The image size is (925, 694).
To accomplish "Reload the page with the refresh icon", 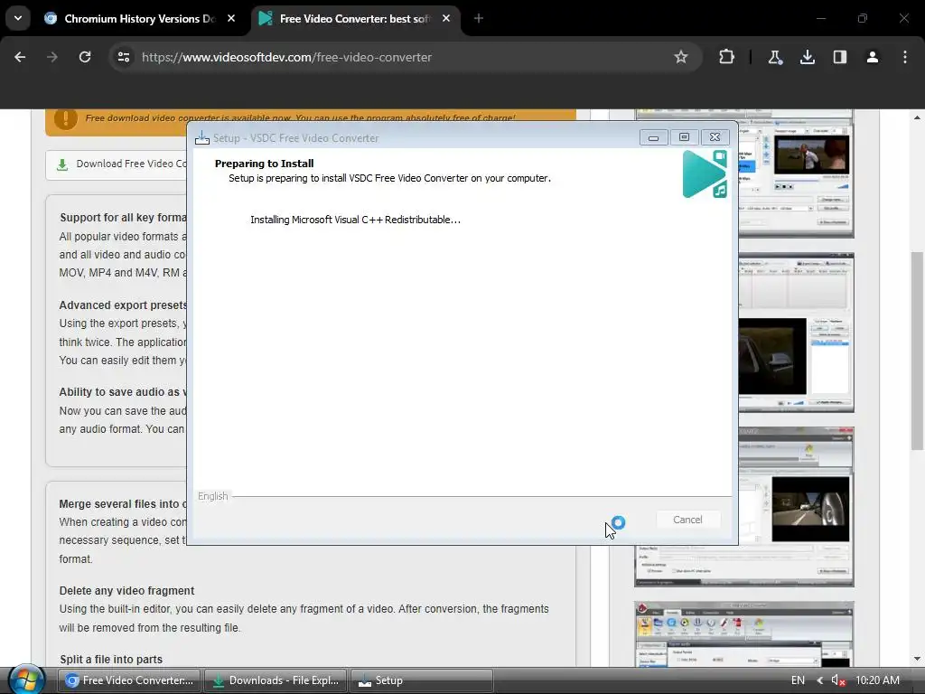I will point(85,57).
